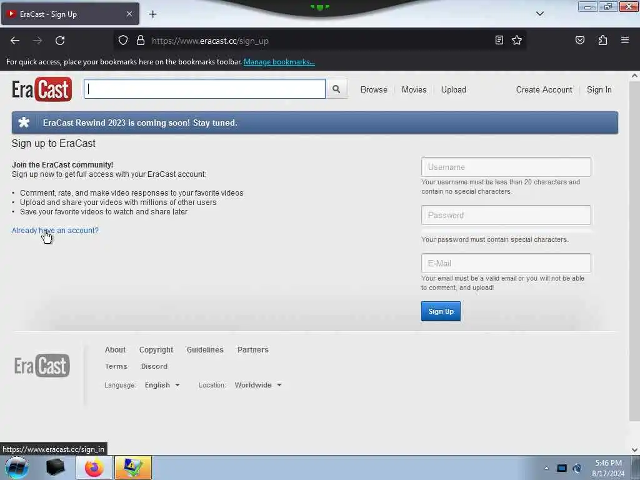Image resolution: width=640 pixels, height=480 pixels.
Task: Click the blue Sign Up button
Action: coord(441,311)
